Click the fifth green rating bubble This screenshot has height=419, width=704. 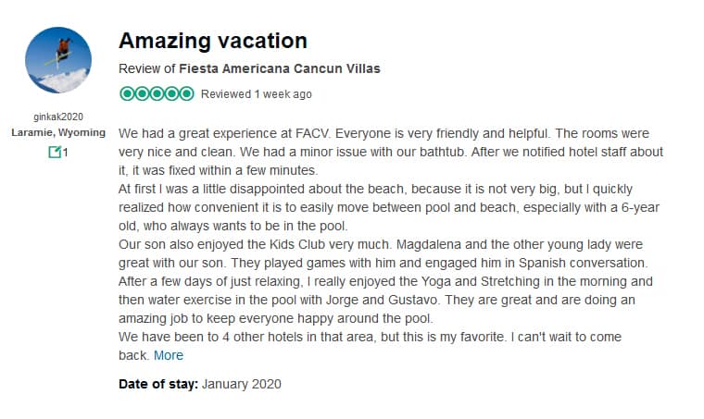(186, 93)
